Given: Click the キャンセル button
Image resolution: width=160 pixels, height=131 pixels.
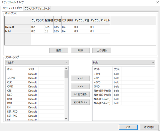Looking at the screenshot, I should pyautogui.click(x=149, y=127).
